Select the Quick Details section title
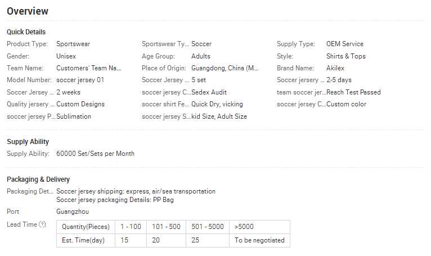This screenshot has height=256, width=431. 26,32
